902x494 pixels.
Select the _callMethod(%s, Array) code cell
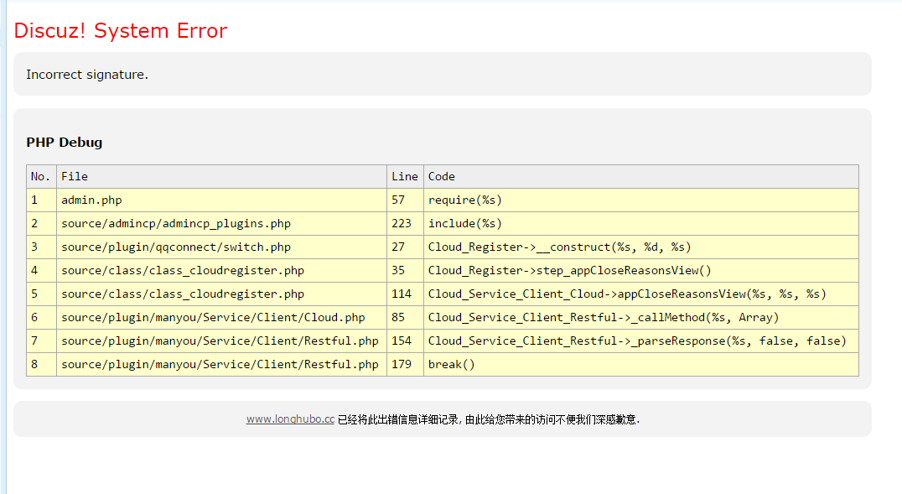[x=640, y=318]
